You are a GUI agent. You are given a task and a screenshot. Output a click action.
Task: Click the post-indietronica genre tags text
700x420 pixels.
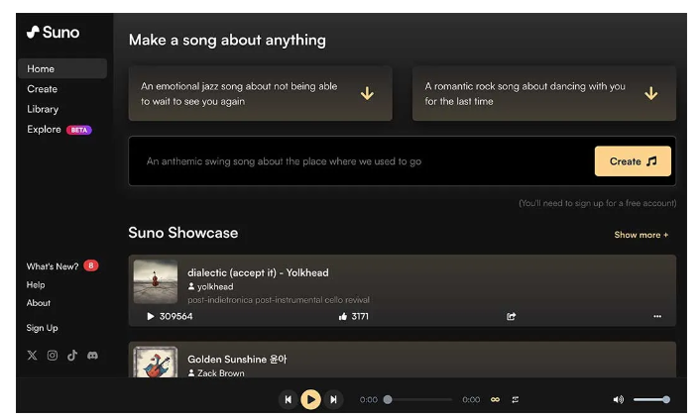pyautogui.click(x=279, y=299)
